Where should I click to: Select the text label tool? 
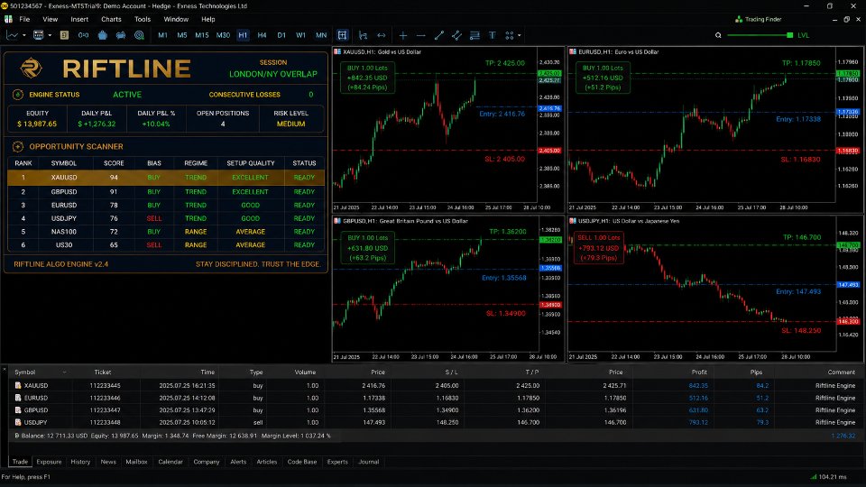[493, 35]
